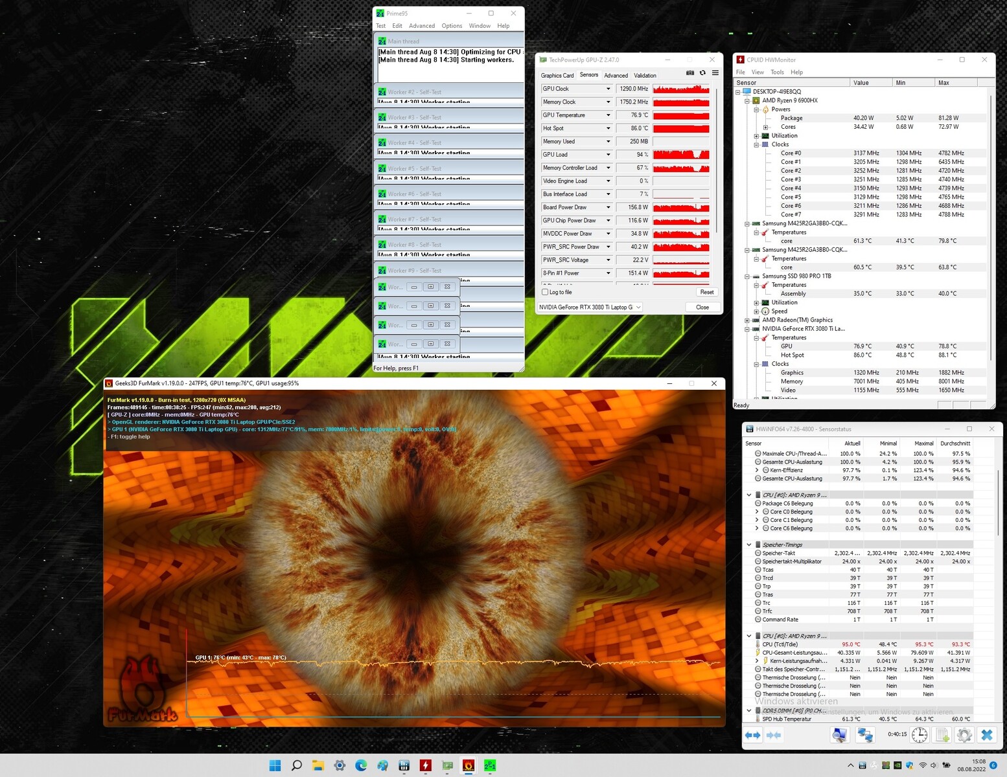Enable Log to file in GPU-Z
This screenshot has height=777, width=1007.
(545, 292)
